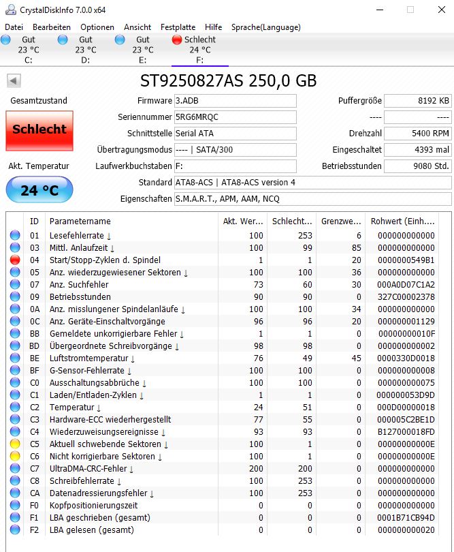Click the Puffergröße value 8192 KB

point(418,101)
